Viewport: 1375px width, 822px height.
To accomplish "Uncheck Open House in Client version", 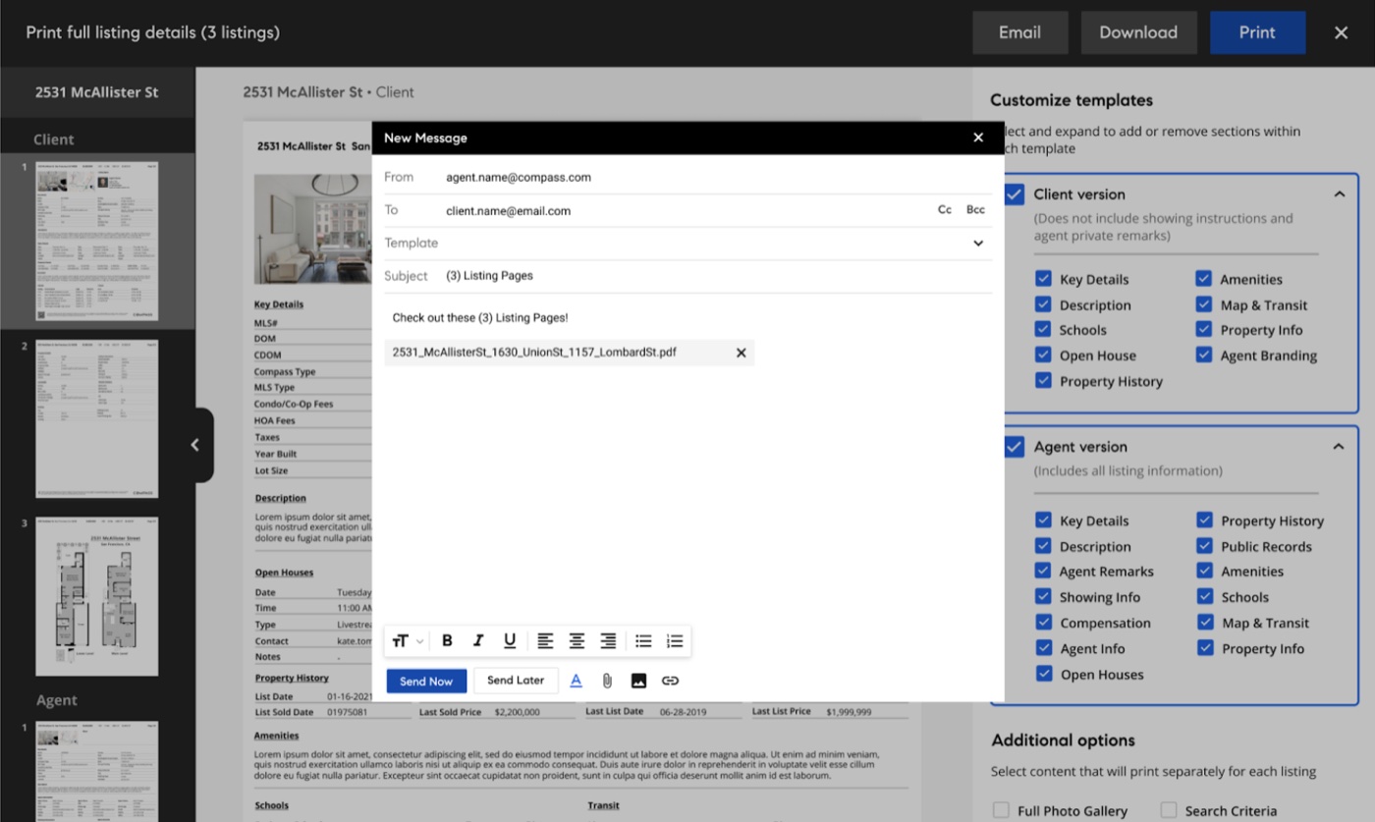I will point(1043,356).
